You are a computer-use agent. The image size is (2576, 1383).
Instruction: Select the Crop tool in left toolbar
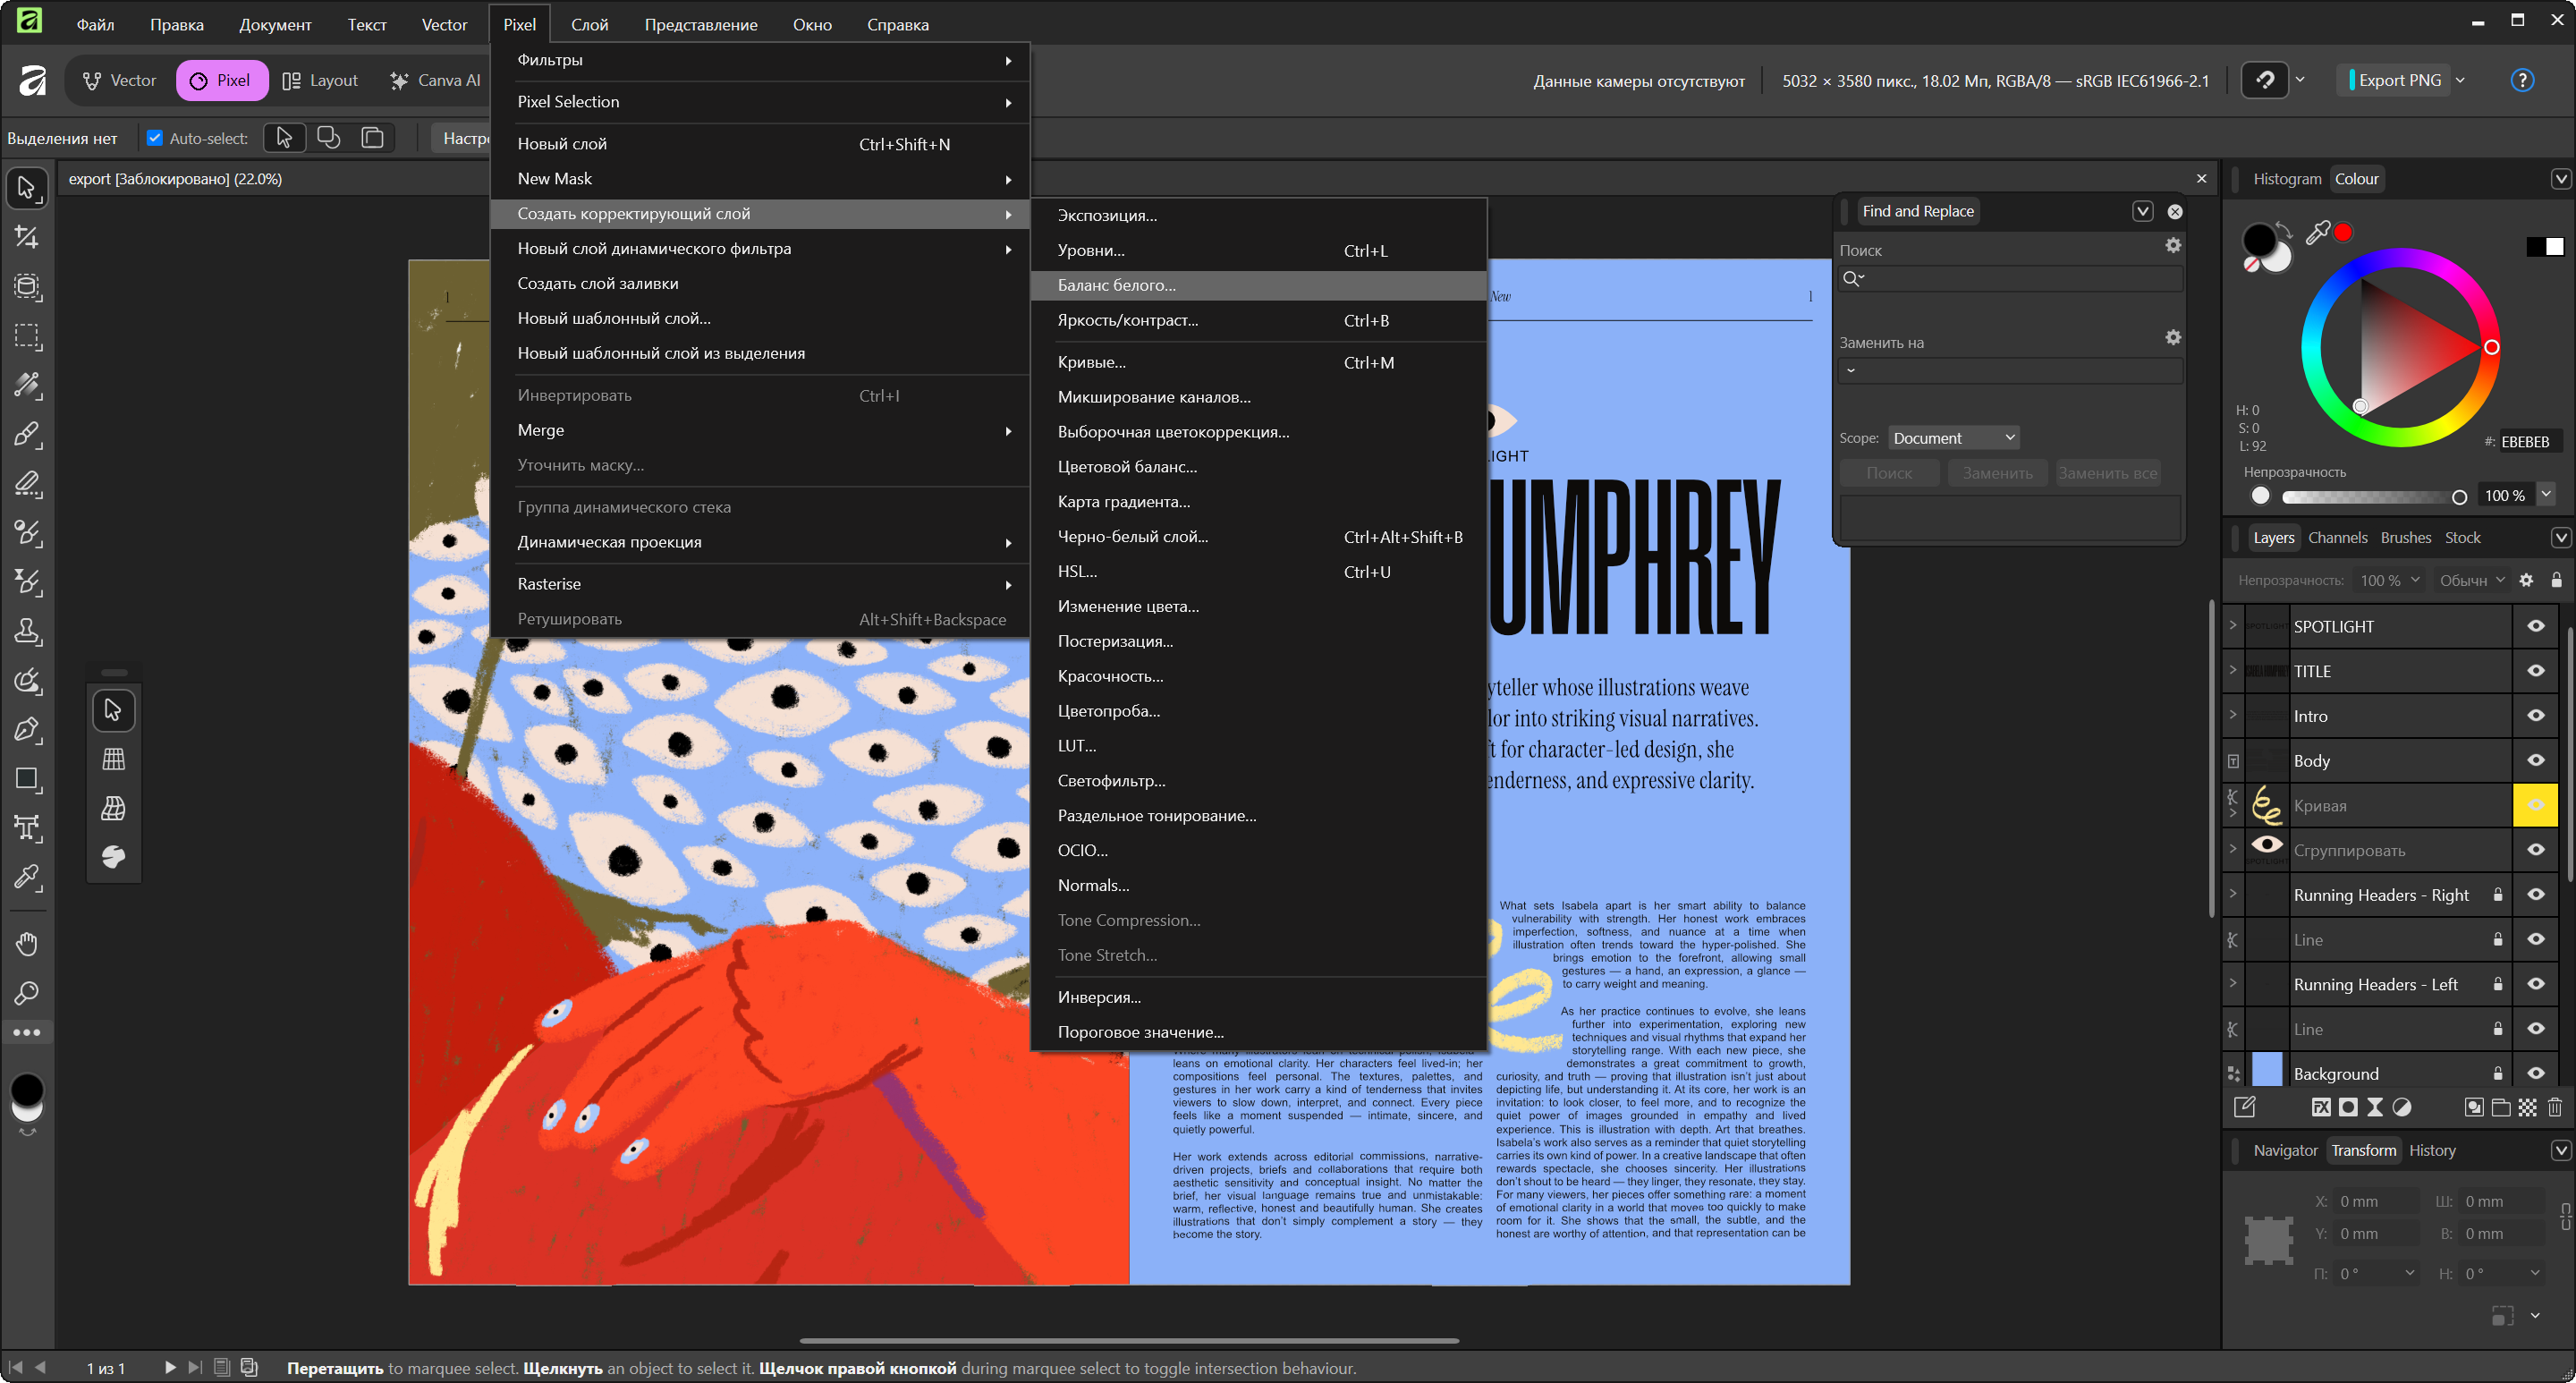tap(27, 237)
